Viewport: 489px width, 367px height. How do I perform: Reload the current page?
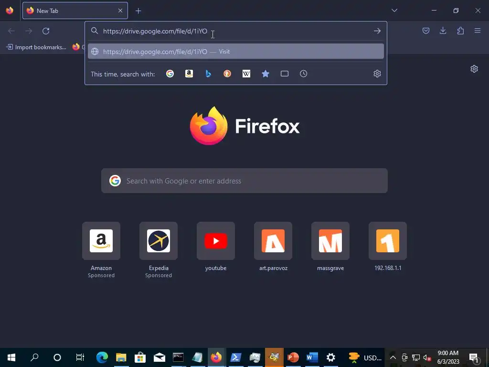46,31
